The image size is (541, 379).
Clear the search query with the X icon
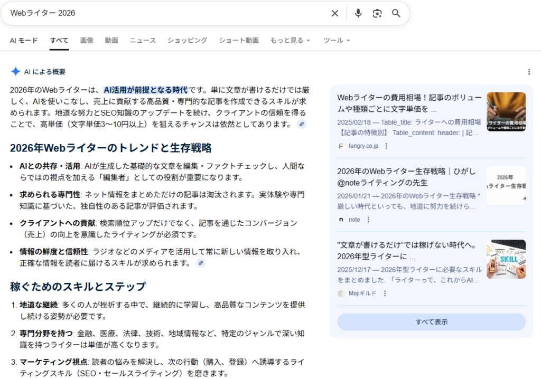click(335, 13)
